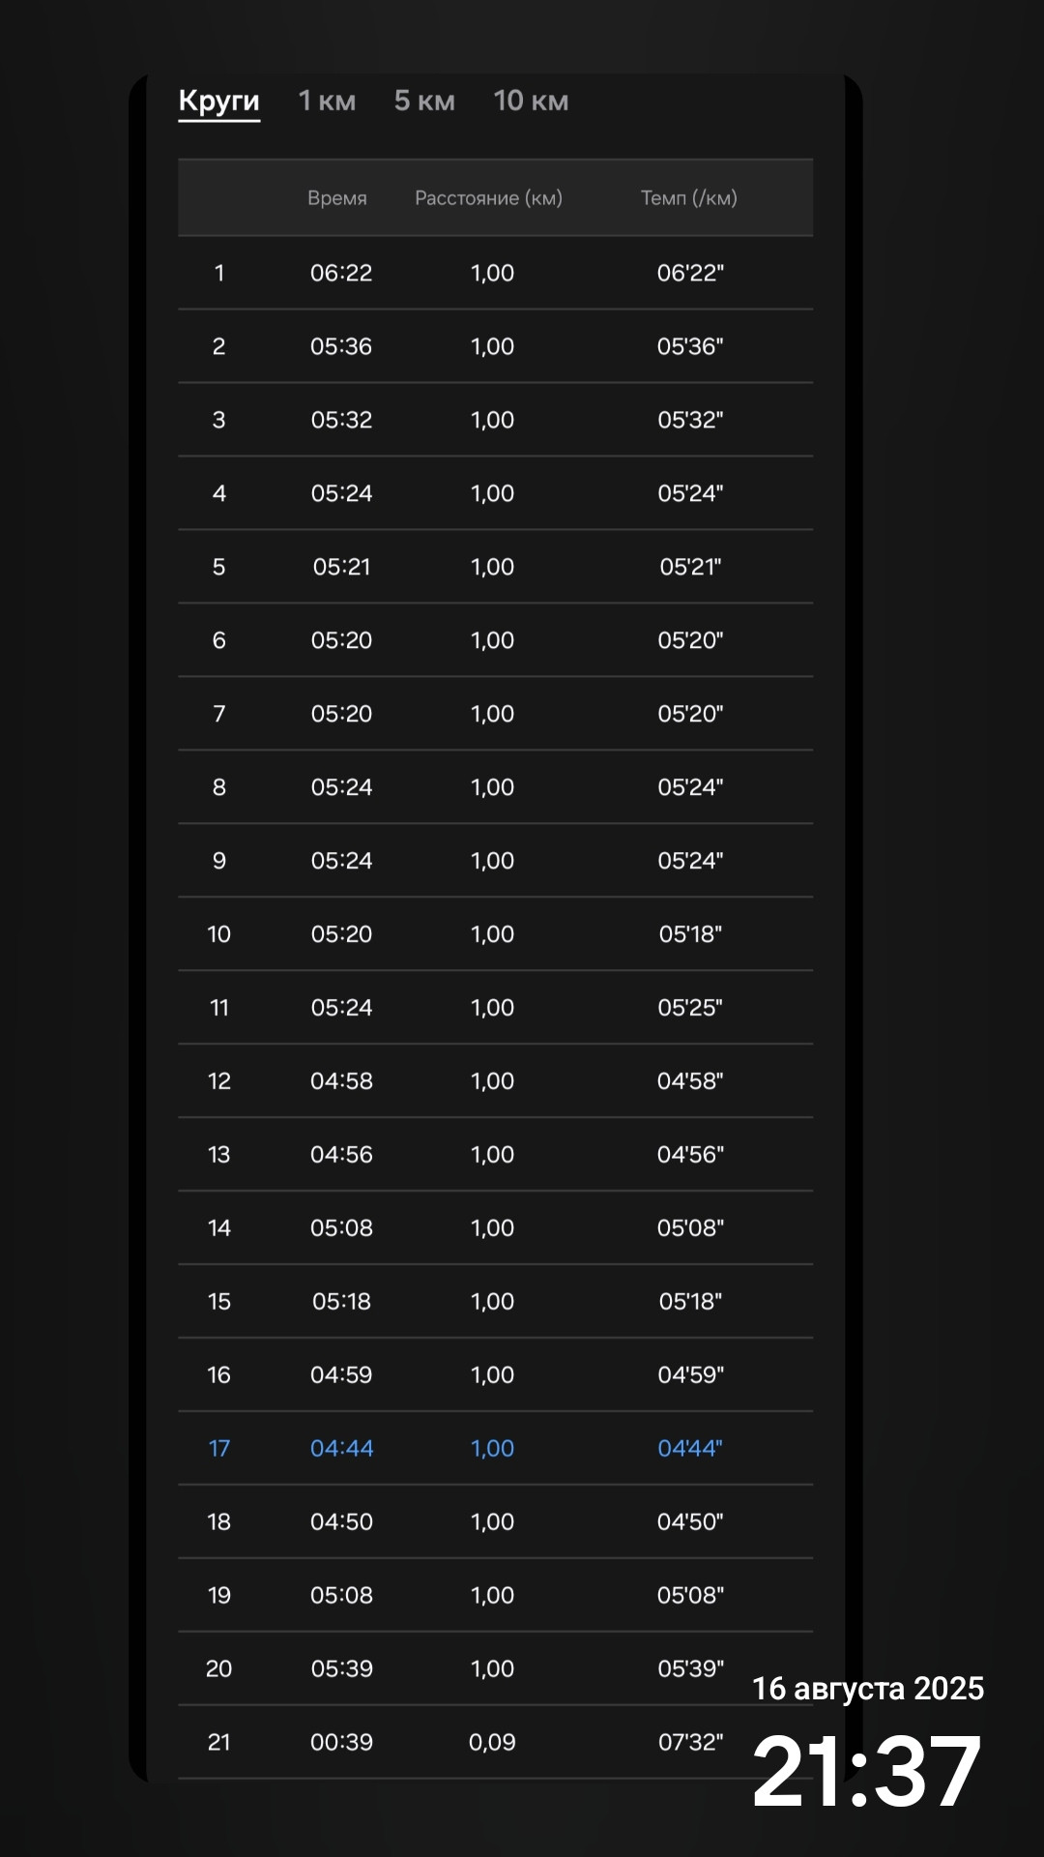1044x1857 pixels.
Task: Select lap 18 row with 04:50
Action: (495, 1522)
